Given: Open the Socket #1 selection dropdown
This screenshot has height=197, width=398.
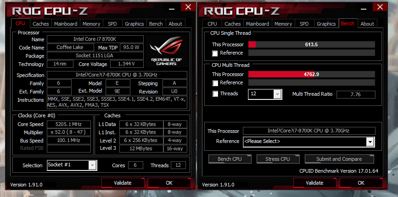Looking at the screenshot, I should [x=92, y=165].
